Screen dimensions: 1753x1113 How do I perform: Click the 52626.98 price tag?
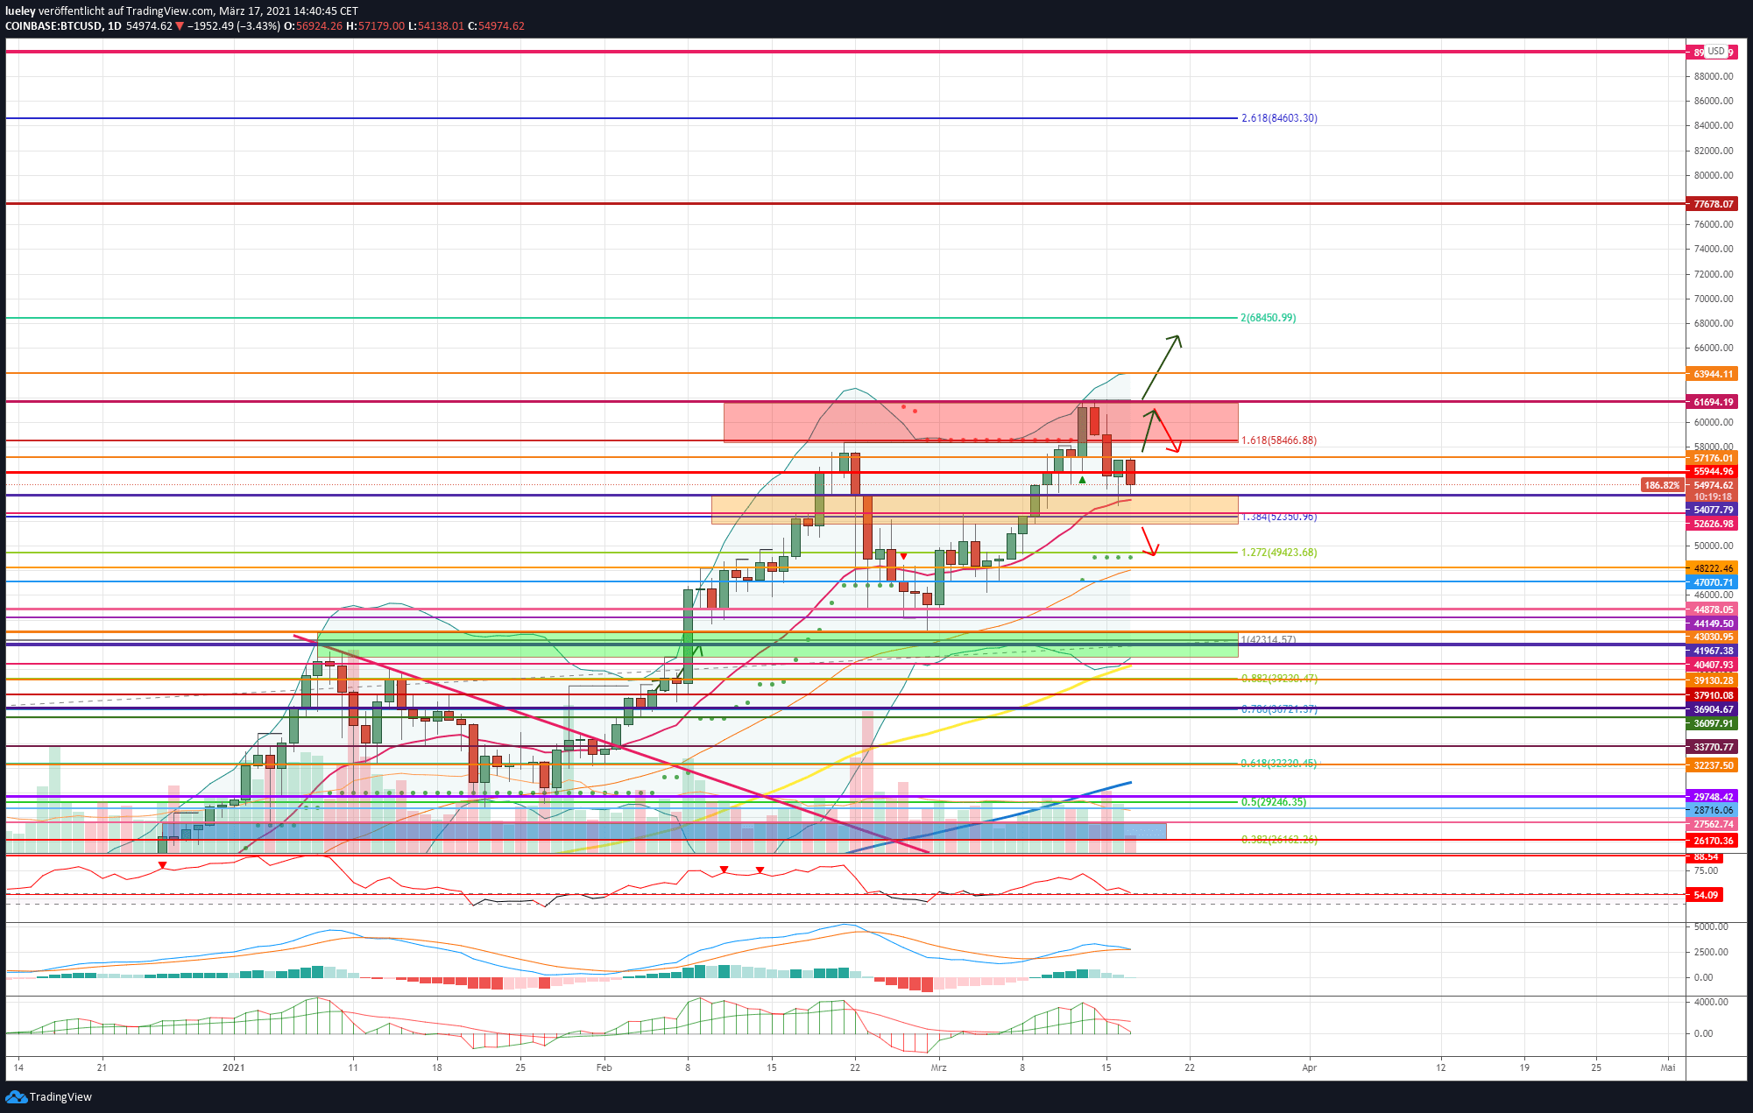[1713, 524]
